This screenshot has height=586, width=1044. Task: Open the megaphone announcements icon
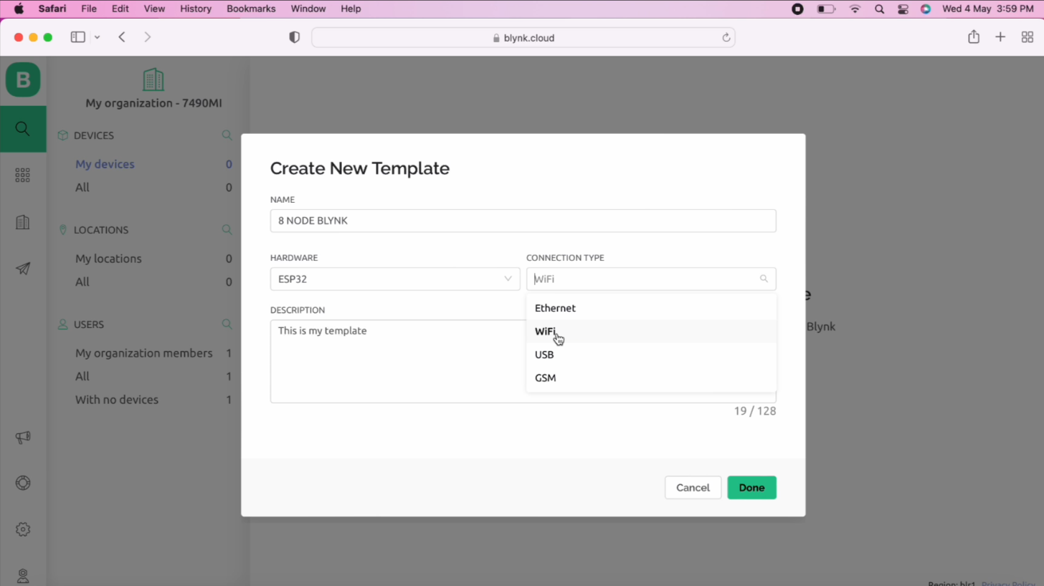point(23,437)
